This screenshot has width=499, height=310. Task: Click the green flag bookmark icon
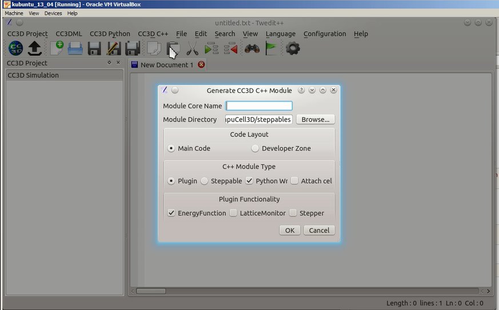tap(271, 49)
